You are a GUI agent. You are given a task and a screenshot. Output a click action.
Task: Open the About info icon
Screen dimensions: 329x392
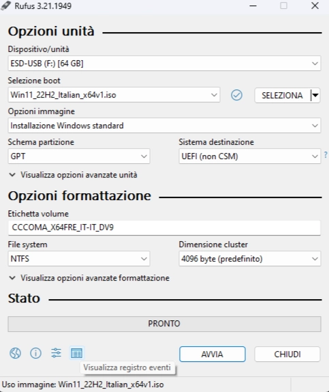[35, 353]
